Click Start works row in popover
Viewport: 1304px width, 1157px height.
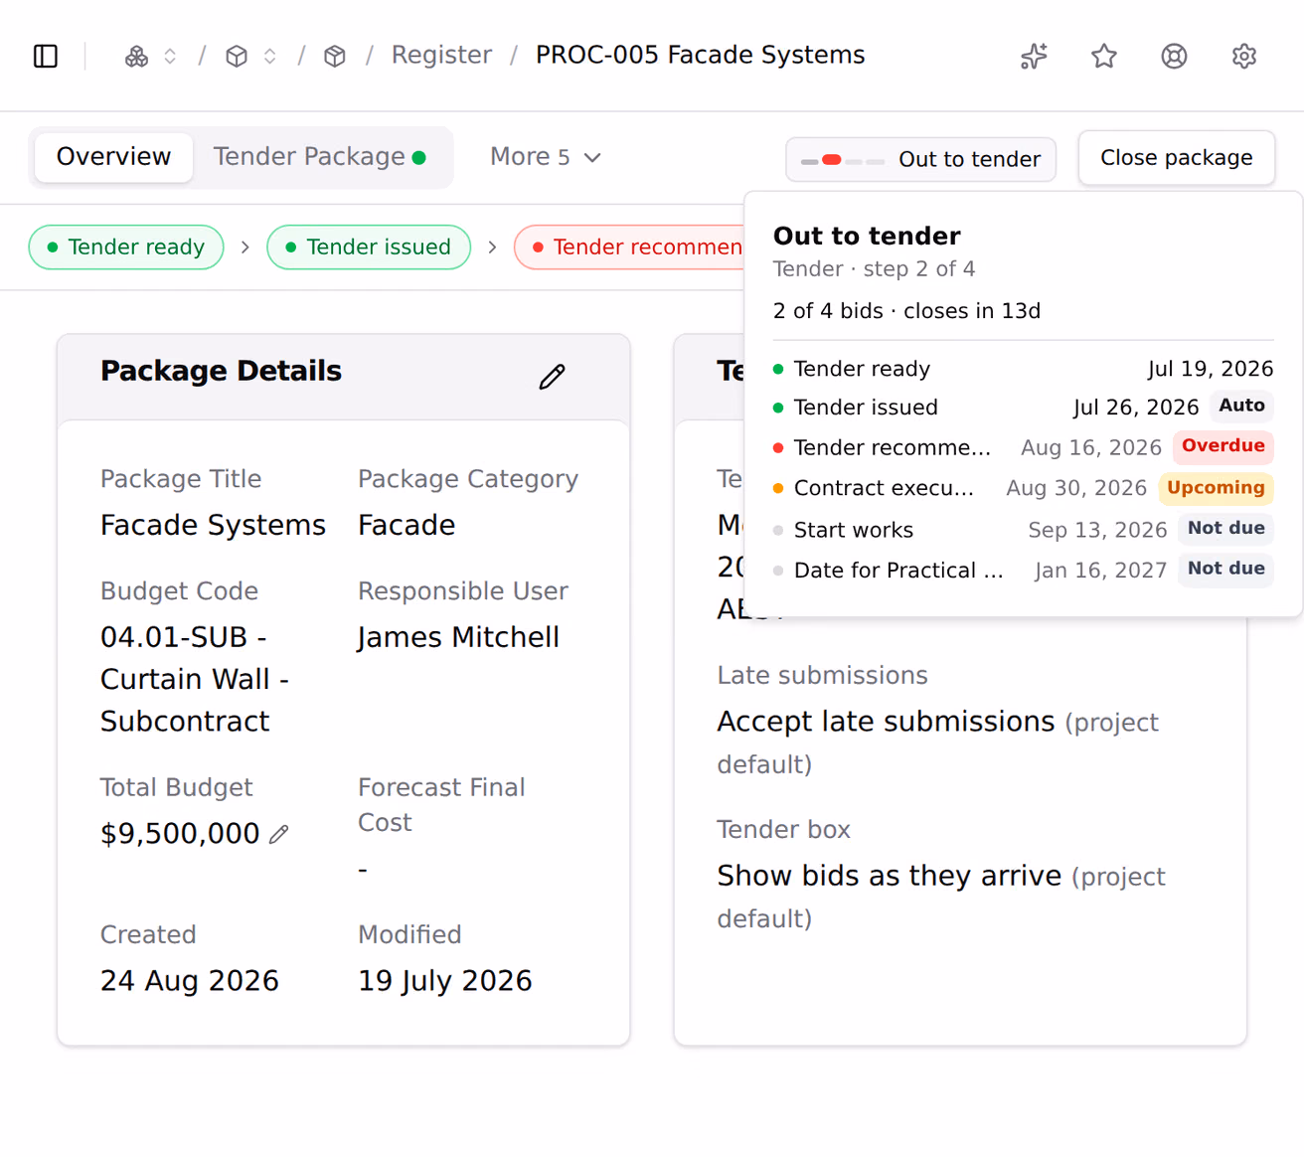(x=1023, y=530)
